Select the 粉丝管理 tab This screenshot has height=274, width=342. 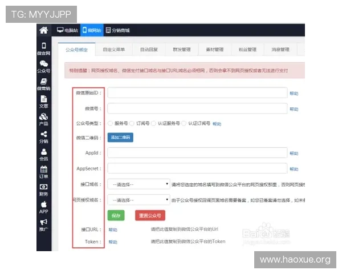pos(247,50)
